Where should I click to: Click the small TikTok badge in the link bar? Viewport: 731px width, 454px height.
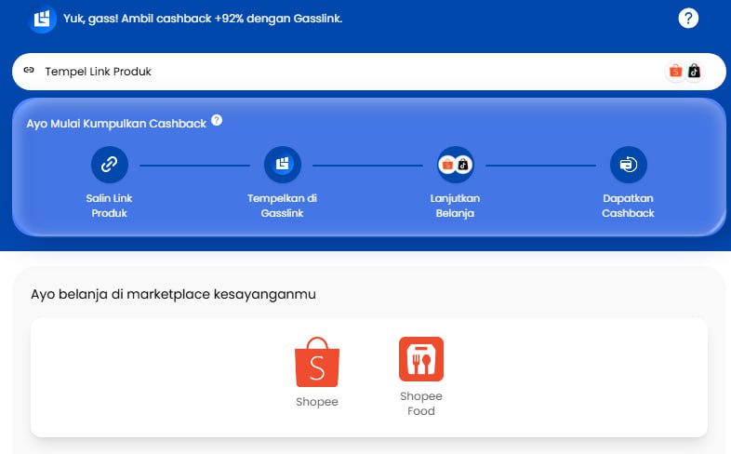693,71
